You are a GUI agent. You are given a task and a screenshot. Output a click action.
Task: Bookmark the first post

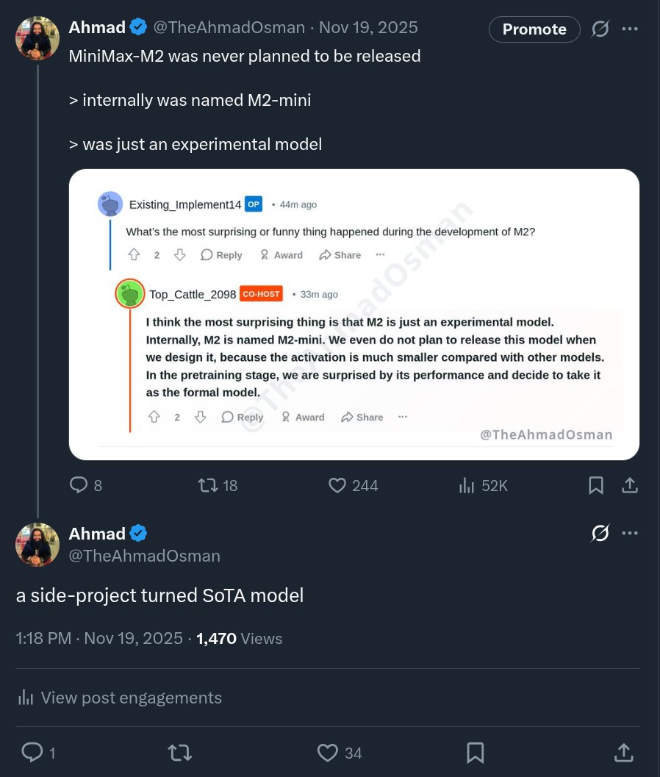(x=596, y=485)
